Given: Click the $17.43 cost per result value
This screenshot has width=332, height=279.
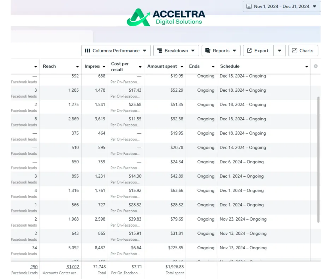Looking at the screenshot, I should click(x=135, y=90).
